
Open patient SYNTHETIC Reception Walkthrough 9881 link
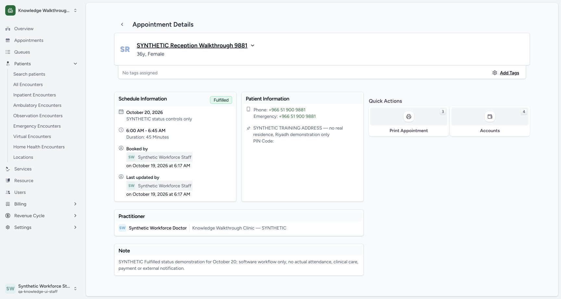(192, 45)
